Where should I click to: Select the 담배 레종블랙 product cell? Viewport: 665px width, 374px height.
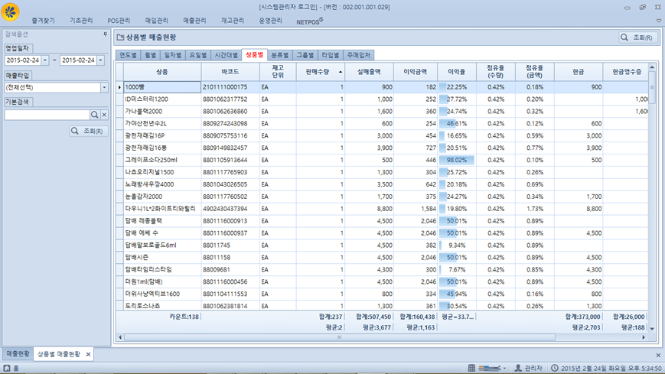[x=162, y=221]
